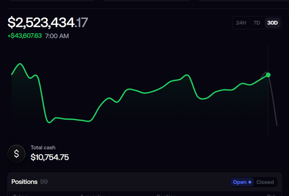Switch chart range to 24H
This screenshot has width=289, height=196.
(x=241, y=23)
